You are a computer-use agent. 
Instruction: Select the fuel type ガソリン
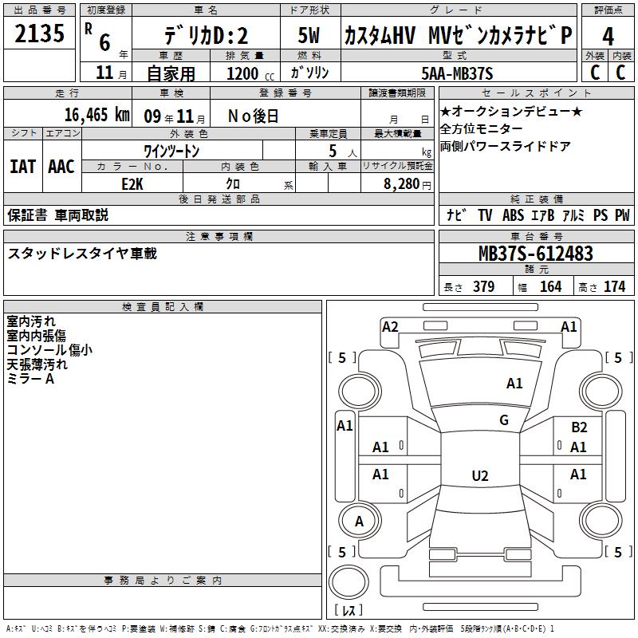click(x=309, y=73)
